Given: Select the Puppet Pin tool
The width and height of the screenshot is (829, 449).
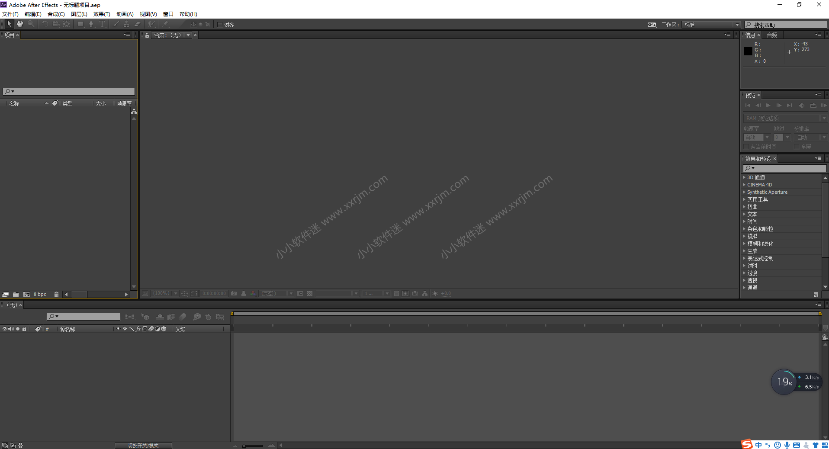Looking at the screenshot, I should tap(166, 24).
